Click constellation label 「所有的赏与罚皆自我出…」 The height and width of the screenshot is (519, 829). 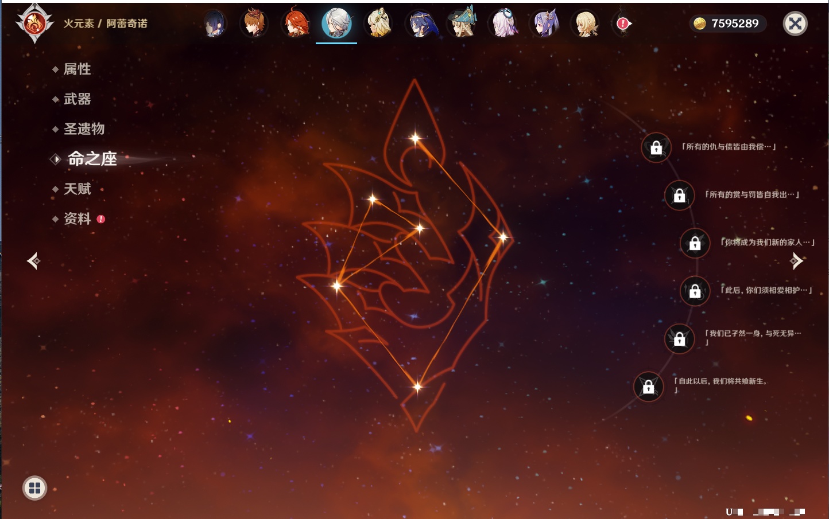click(752, 194)
